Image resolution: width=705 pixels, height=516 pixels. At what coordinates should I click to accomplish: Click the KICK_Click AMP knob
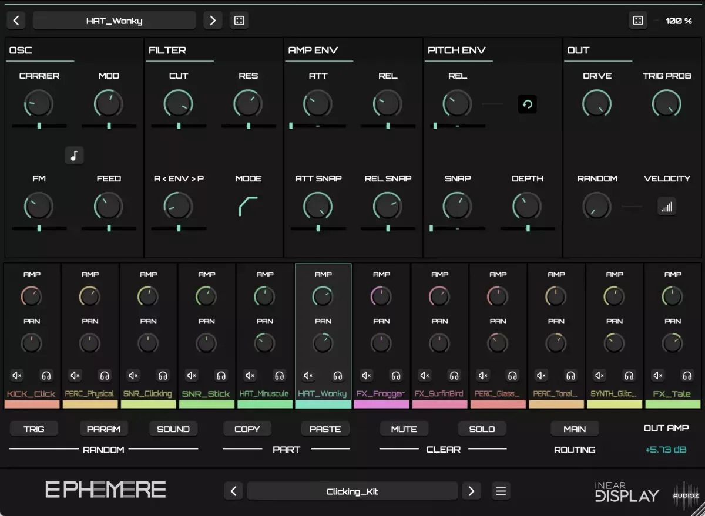coord(32,296)
